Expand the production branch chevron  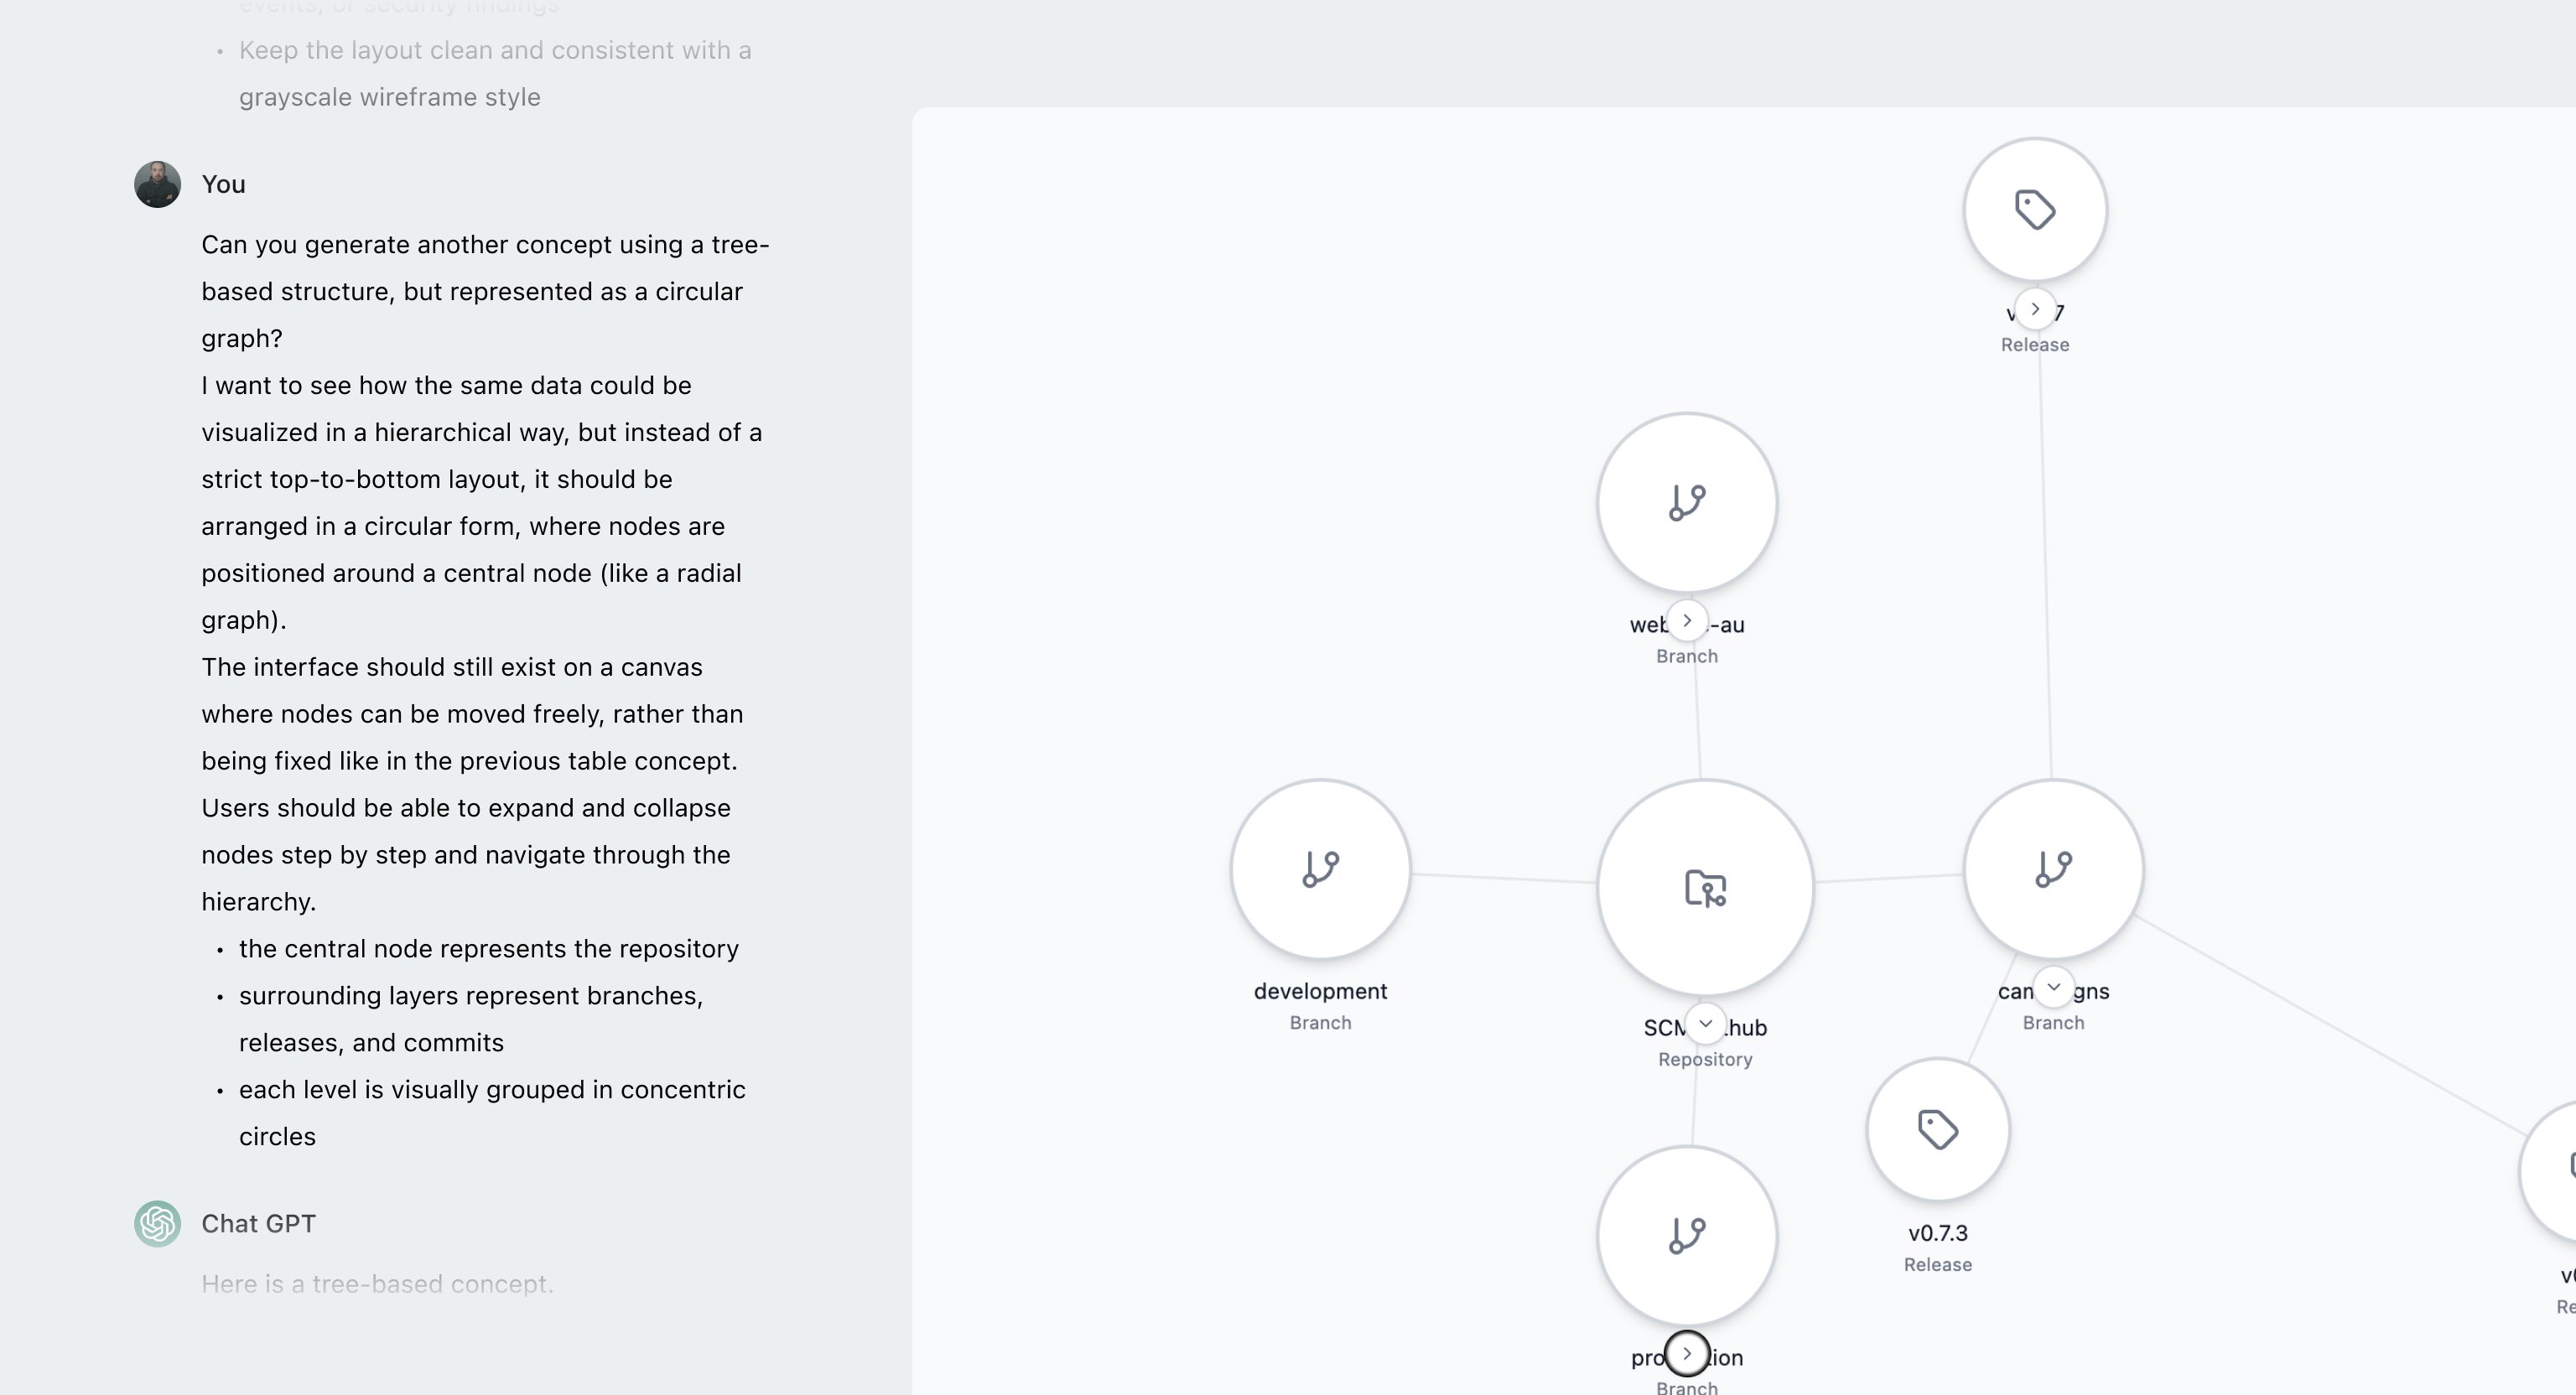tap(1687, 1354)
